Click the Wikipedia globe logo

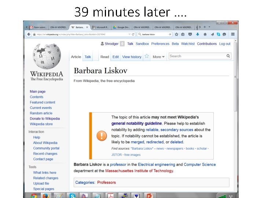(47, 56)
